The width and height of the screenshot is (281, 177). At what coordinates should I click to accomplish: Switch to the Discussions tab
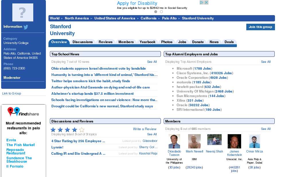83,42
